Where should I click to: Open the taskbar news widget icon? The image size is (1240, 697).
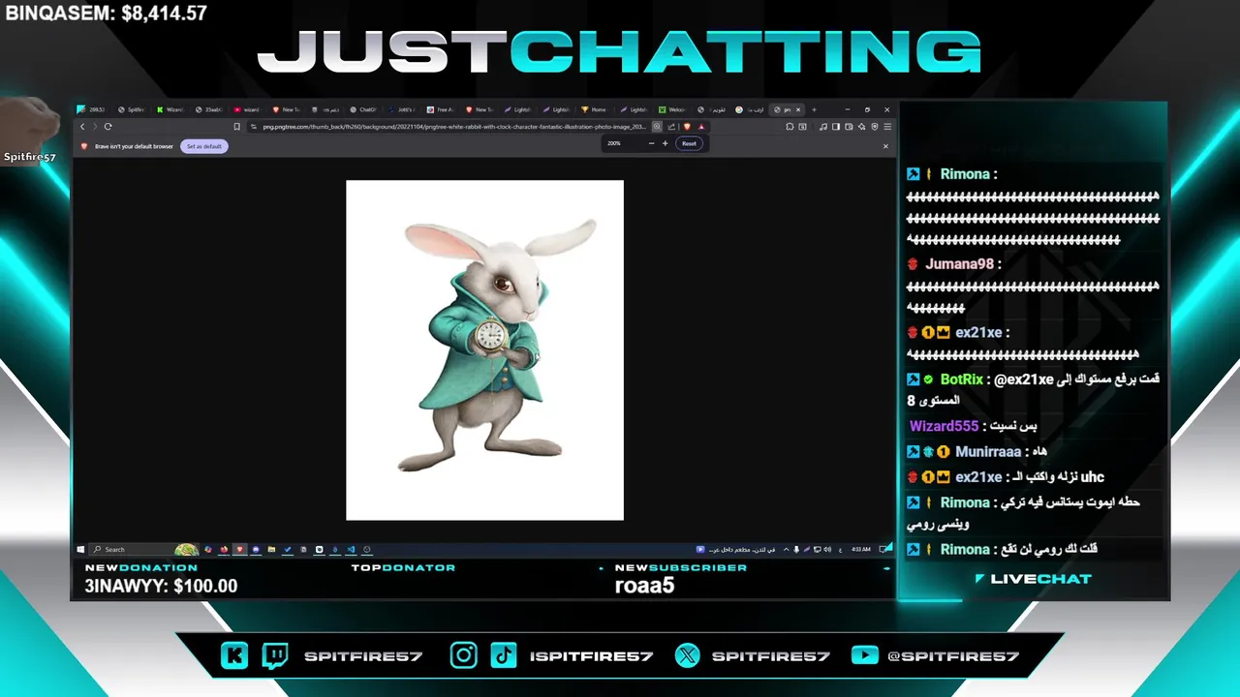tap(700, 550)
